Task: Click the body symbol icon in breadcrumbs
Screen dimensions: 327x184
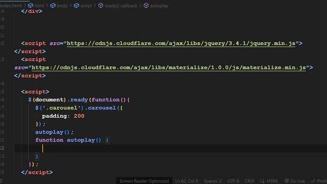Action: click(53, 6)
